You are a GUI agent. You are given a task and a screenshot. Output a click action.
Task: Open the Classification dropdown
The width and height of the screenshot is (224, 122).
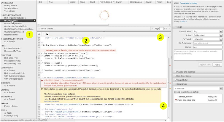tap(220, 31)
